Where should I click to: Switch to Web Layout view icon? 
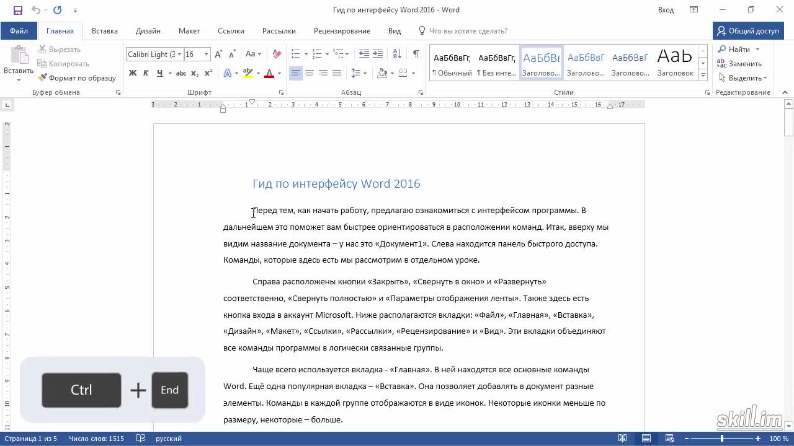tap(670, 439)
